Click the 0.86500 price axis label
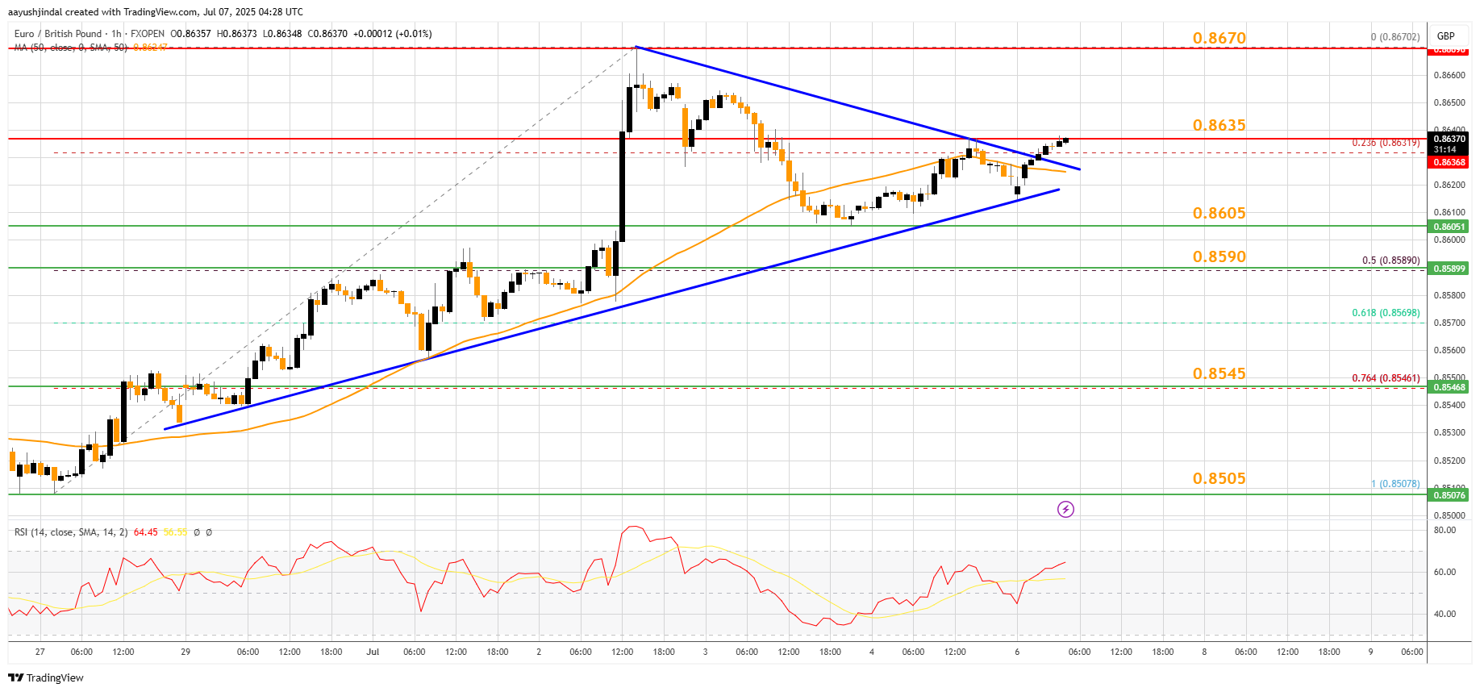Screen dimensions: 1480x692 (x=1449, y=102)
